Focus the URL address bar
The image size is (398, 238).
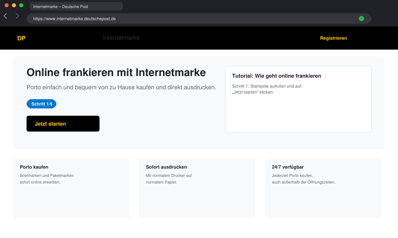tap(199, 19)
